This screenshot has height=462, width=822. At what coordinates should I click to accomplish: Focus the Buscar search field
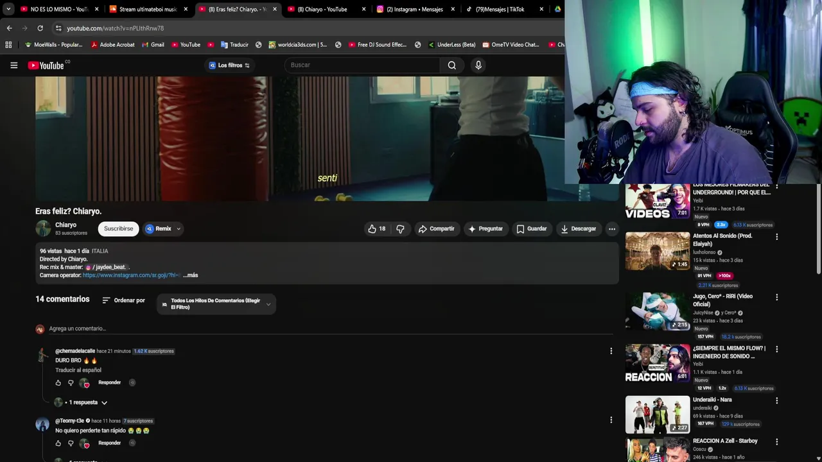363,65
